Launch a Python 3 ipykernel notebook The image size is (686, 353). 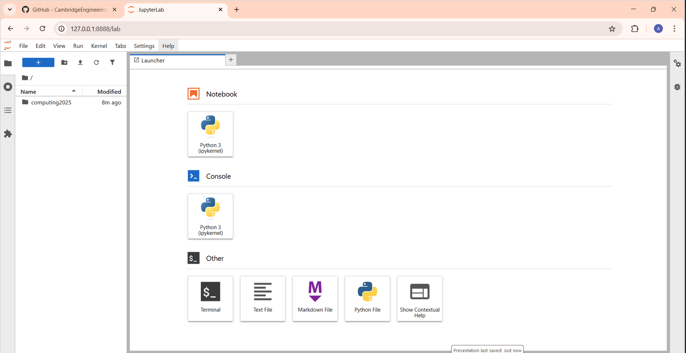(210, 134)
